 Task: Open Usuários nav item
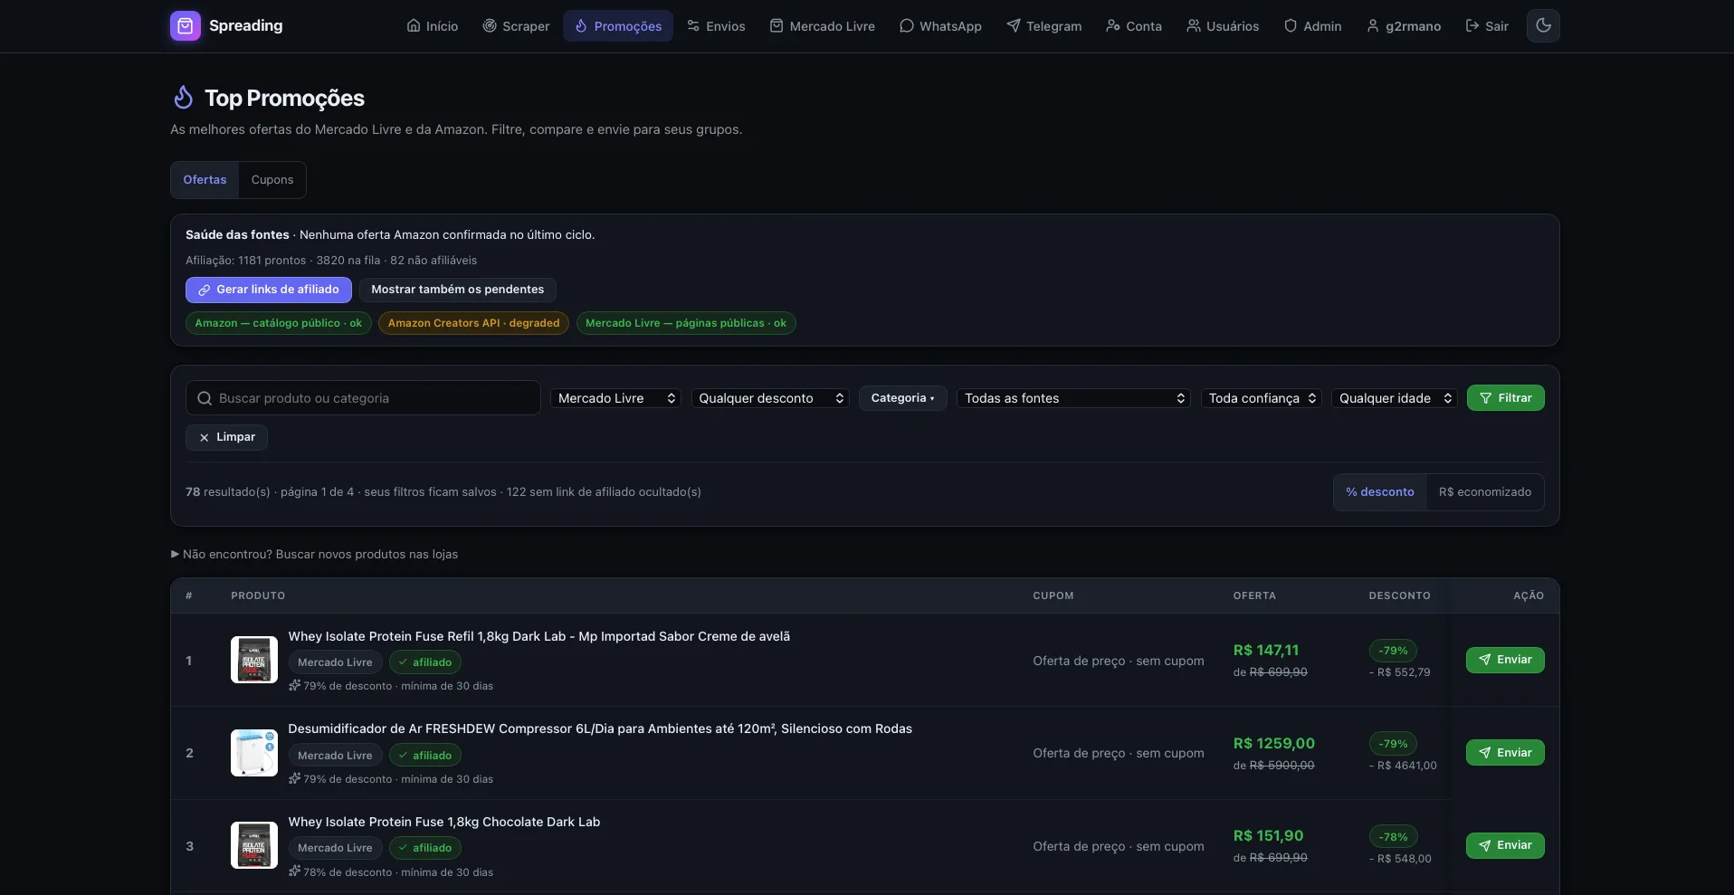click(x=1223, y=26)
